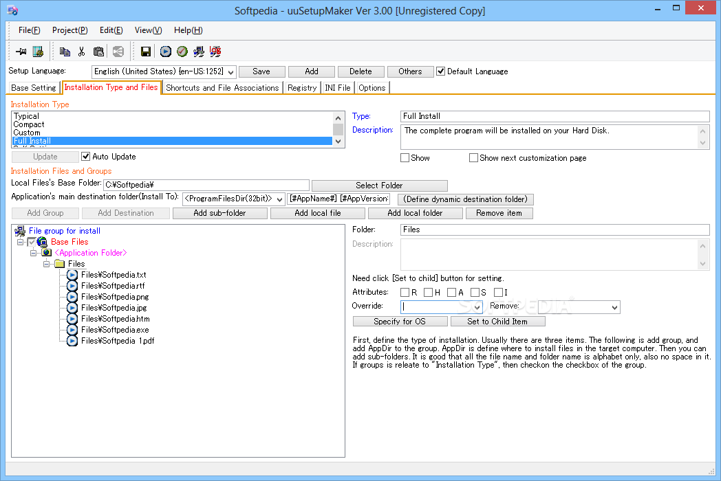Click the computers install test icon
The height and width of the screenshot is (481, 721).
coord(199,52)
